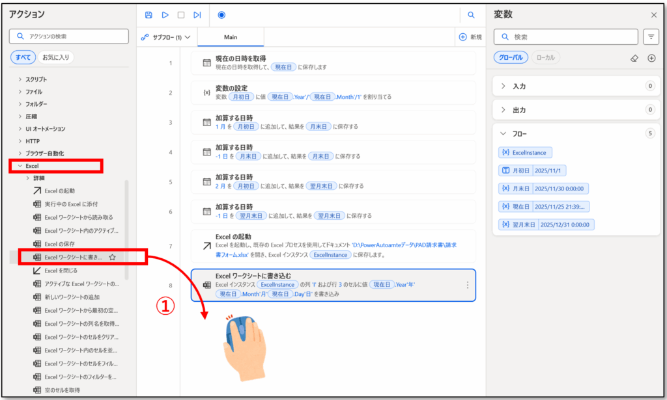
Task: Favorite the Excel worksheet write action star
Action: pyautogui.click(x=112, y=258)
